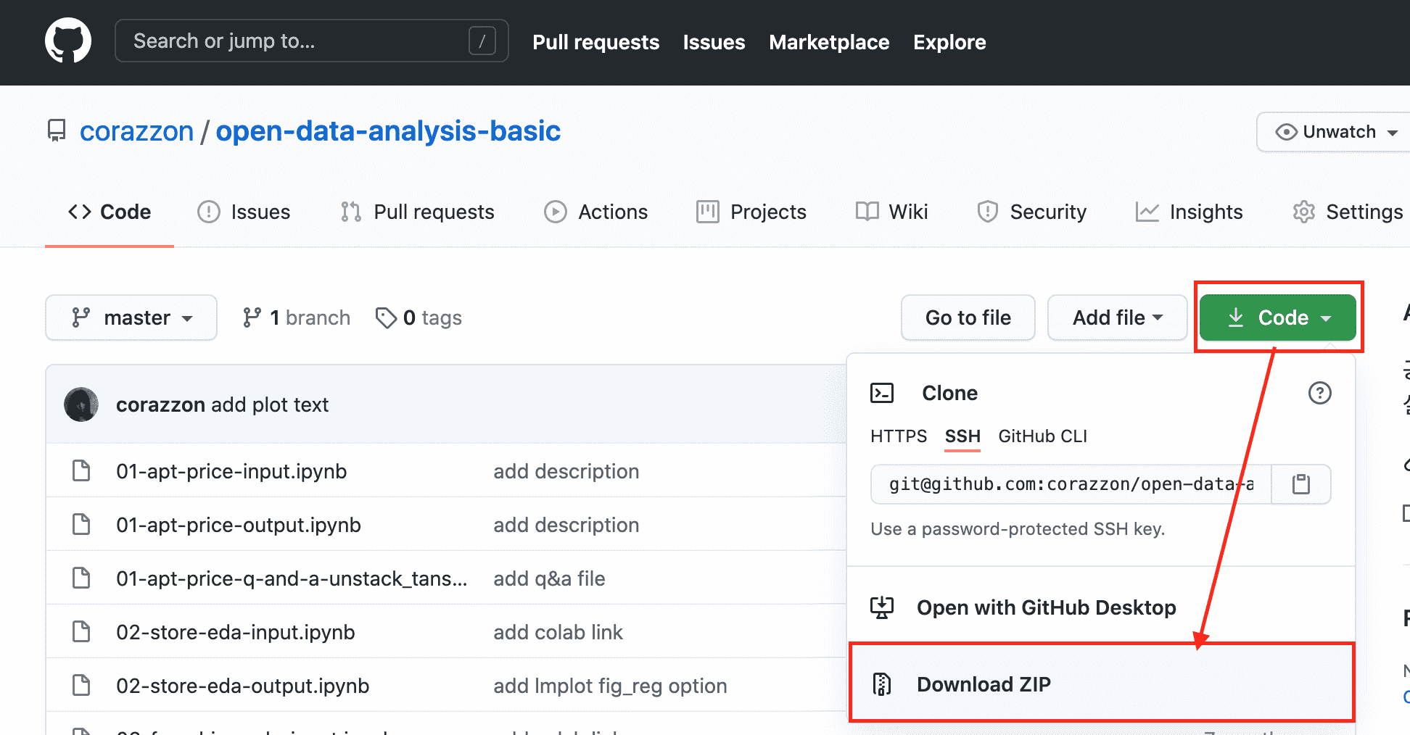The width and height of the screenshot is (1410, 735).
Task: Expand the master branch dropdown
Action: click(x=131, y=317)
